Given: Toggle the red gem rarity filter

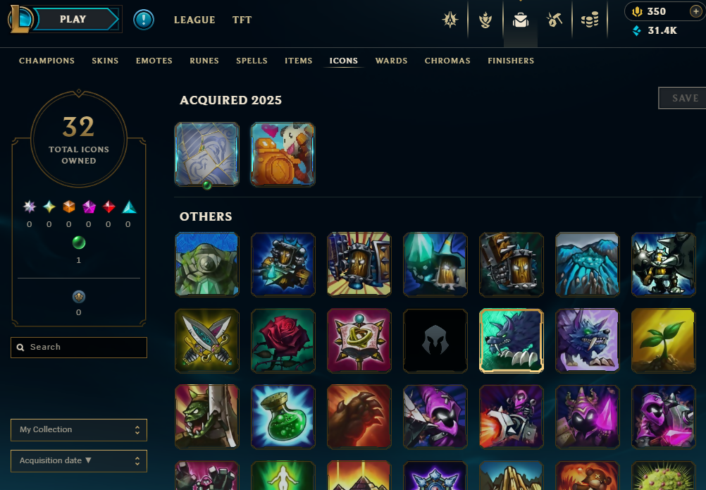Looking at the screenshot, I should click(109, 207).
